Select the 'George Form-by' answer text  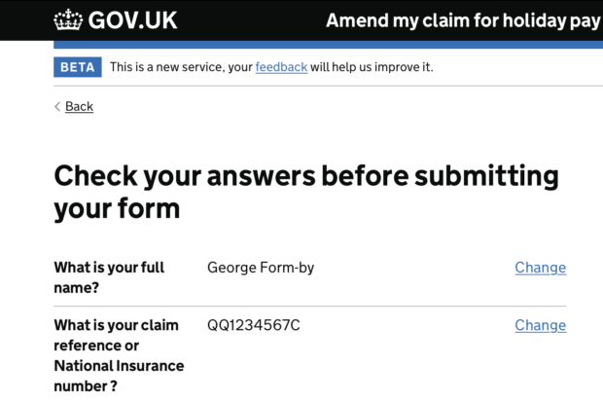tap(261, 268)
